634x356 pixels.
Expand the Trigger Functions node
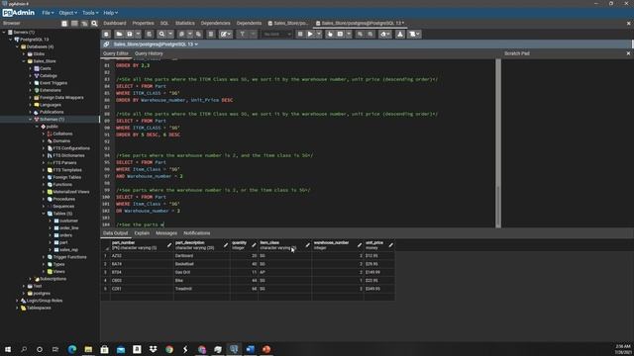(44, 257)
